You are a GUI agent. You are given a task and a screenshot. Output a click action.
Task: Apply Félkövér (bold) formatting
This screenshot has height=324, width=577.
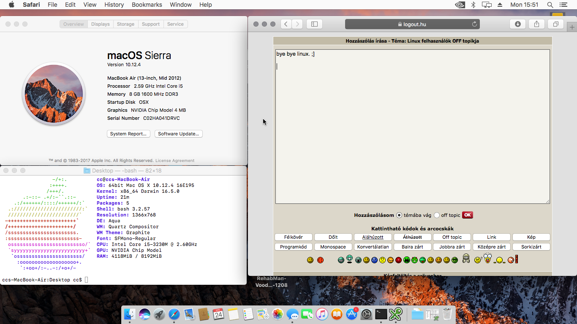294,237
